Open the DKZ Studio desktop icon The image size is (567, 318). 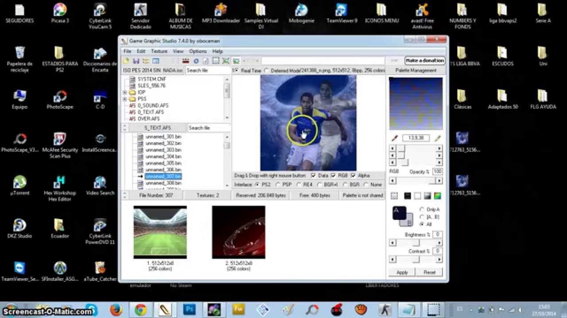[x=19, y=228]
